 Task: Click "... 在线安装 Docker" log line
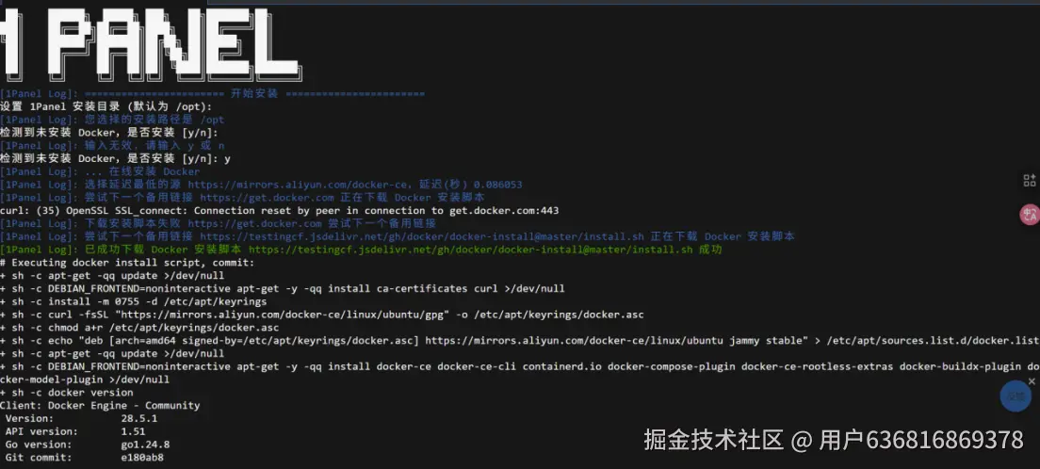click(100, 171)
